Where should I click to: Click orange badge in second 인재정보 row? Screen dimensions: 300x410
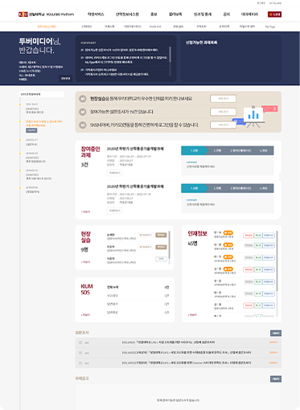(x=228, y=244)
